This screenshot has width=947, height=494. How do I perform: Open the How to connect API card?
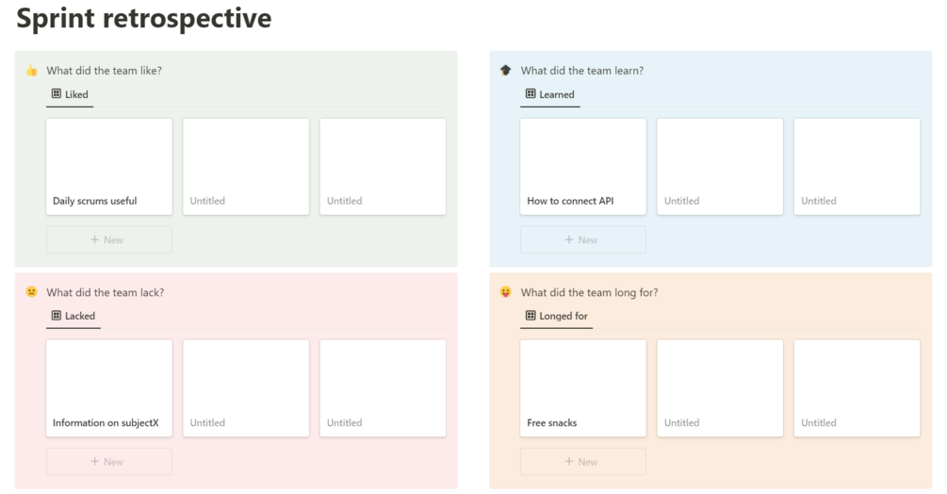tap(583, 167)
